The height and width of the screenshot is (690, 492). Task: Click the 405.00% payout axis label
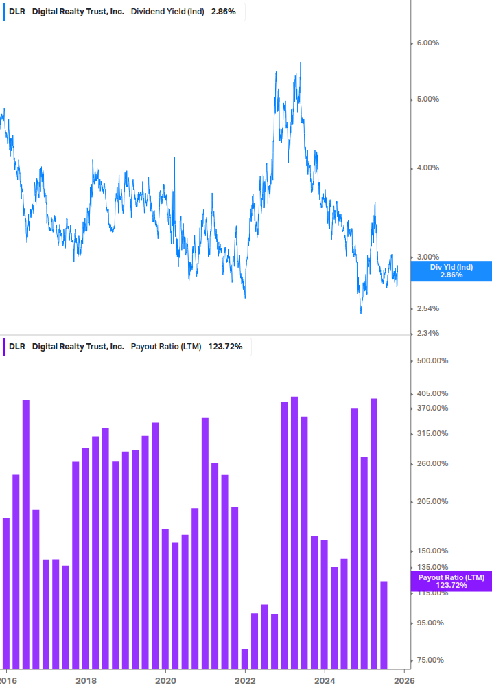coord(432,394)
